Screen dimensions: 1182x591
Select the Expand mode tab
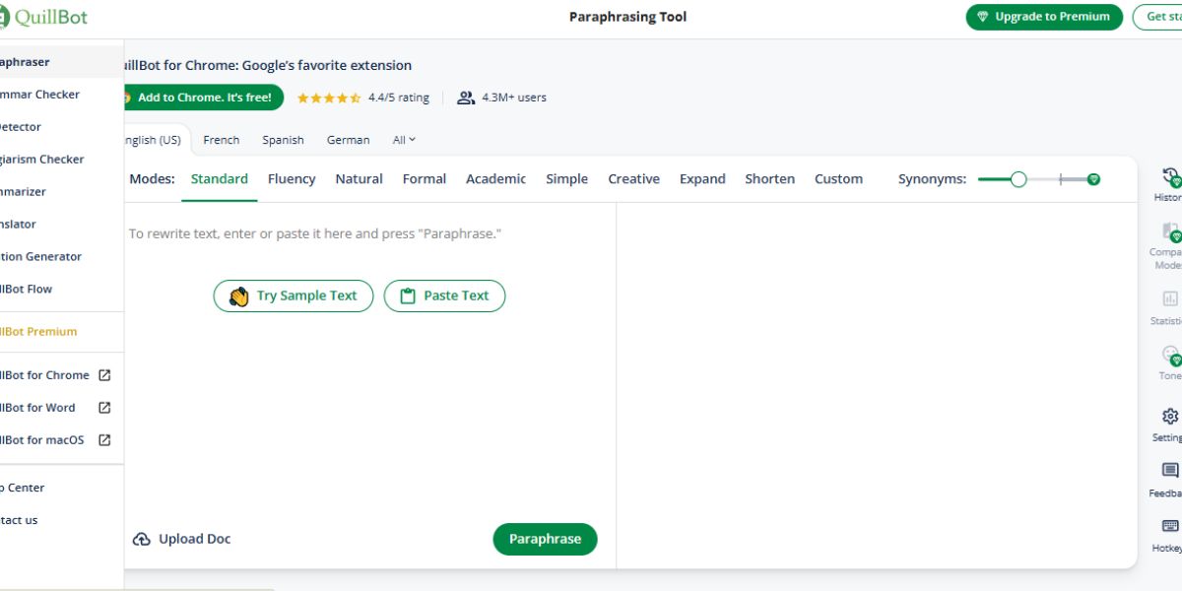point(702,179)
